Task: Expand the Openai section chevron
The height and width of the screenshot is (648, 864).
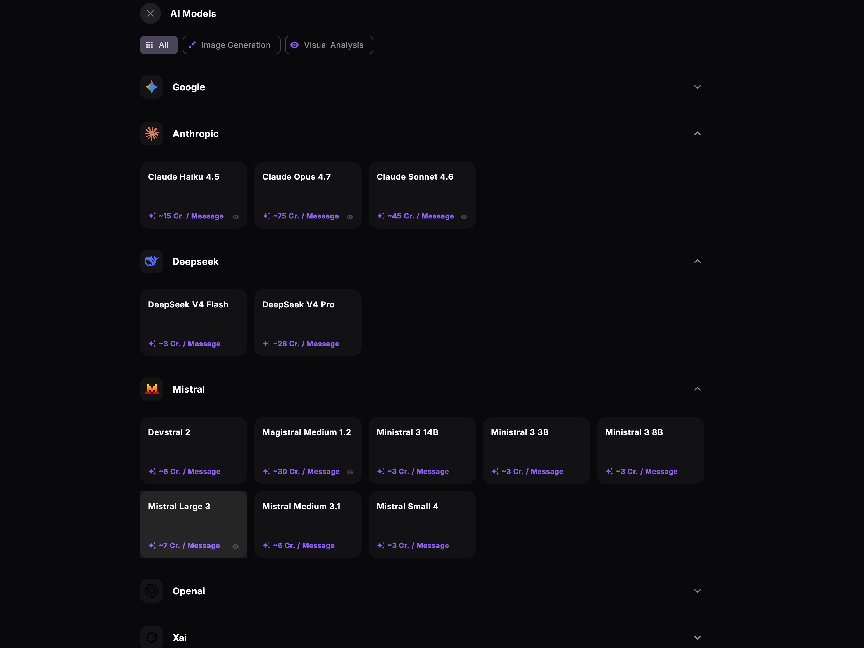Action: [697, 591]
